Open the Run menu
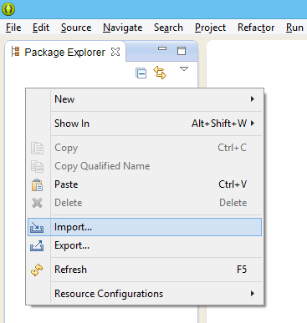 tap(294, 28)
